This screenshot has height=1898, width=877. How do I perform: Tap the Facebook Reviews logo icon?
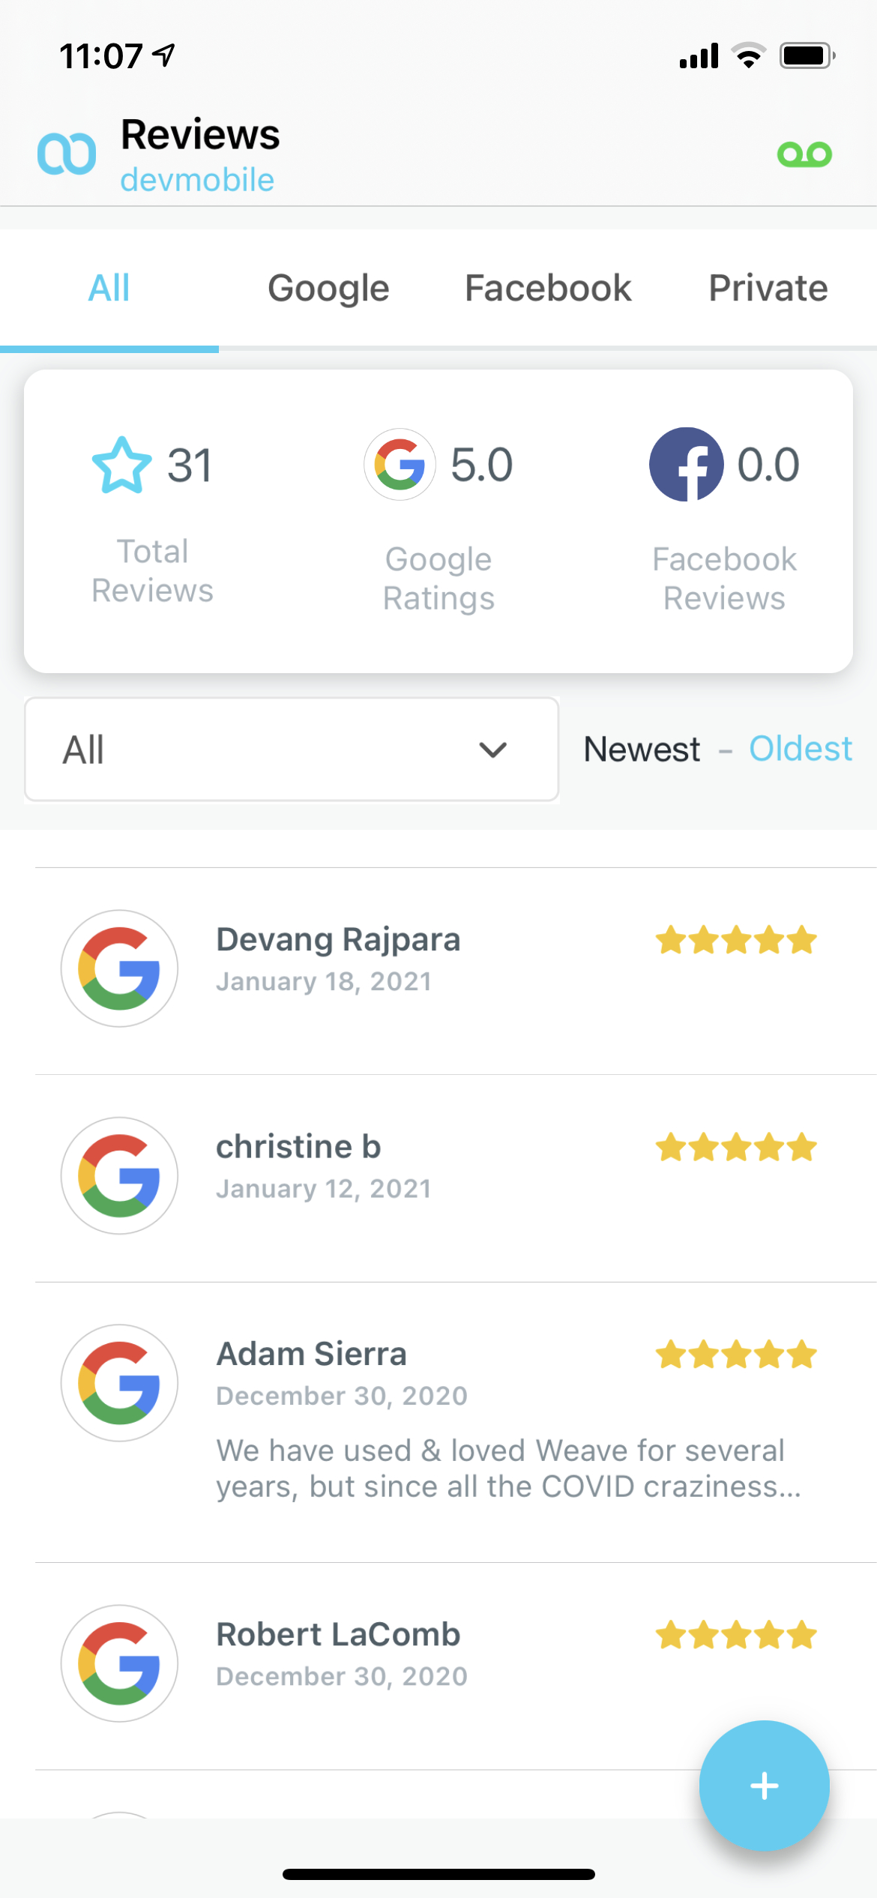686,465
